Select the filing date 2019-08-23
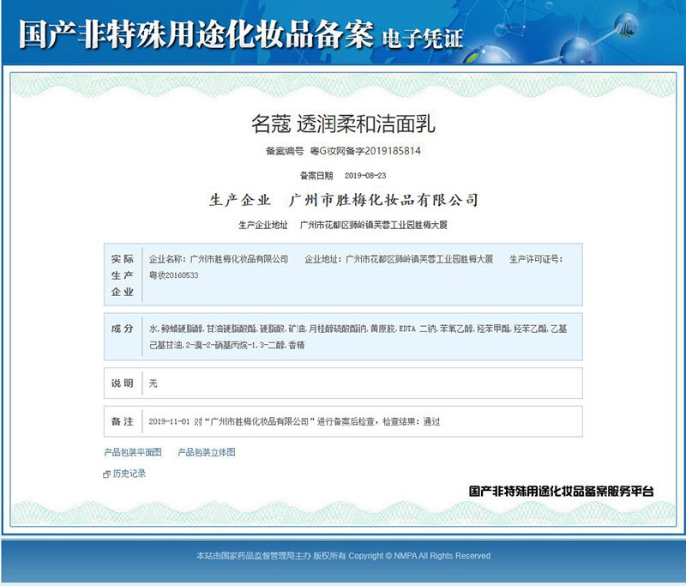This screenshot has height=586, width=686. (365, 176)
